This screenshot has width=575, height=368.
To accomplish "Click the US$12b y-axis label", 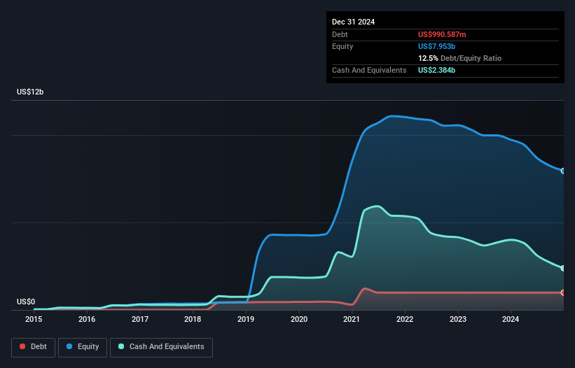I will pyautogui.click(x=30, y=92).
